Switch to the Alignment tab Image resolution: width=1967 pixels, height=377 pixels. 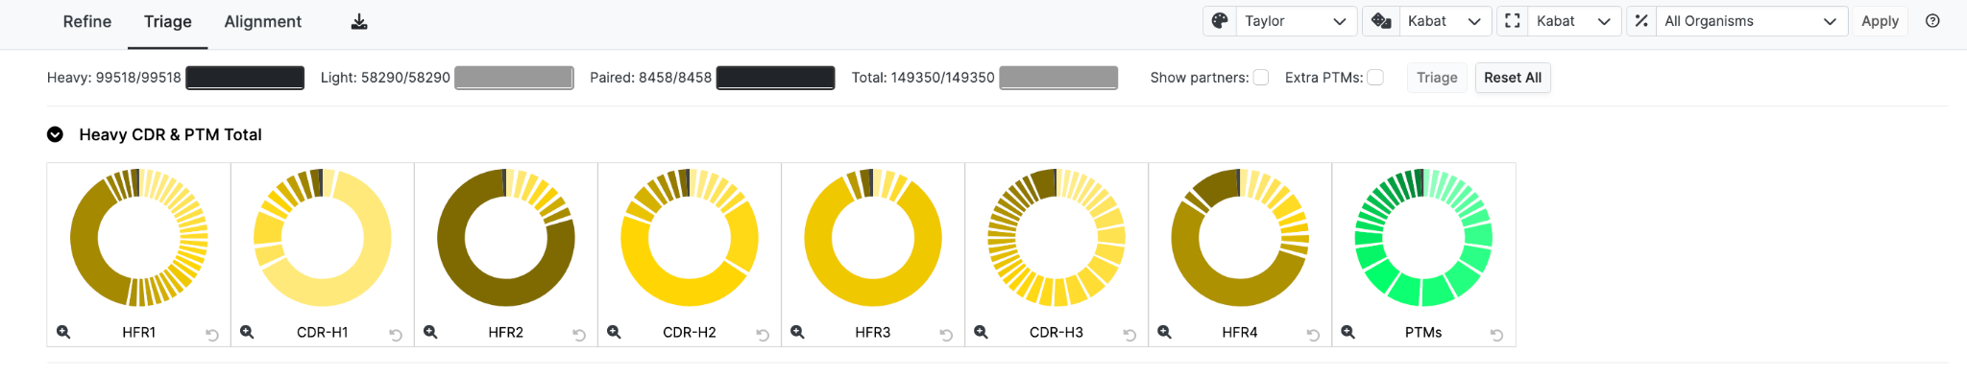pos(263,21)
